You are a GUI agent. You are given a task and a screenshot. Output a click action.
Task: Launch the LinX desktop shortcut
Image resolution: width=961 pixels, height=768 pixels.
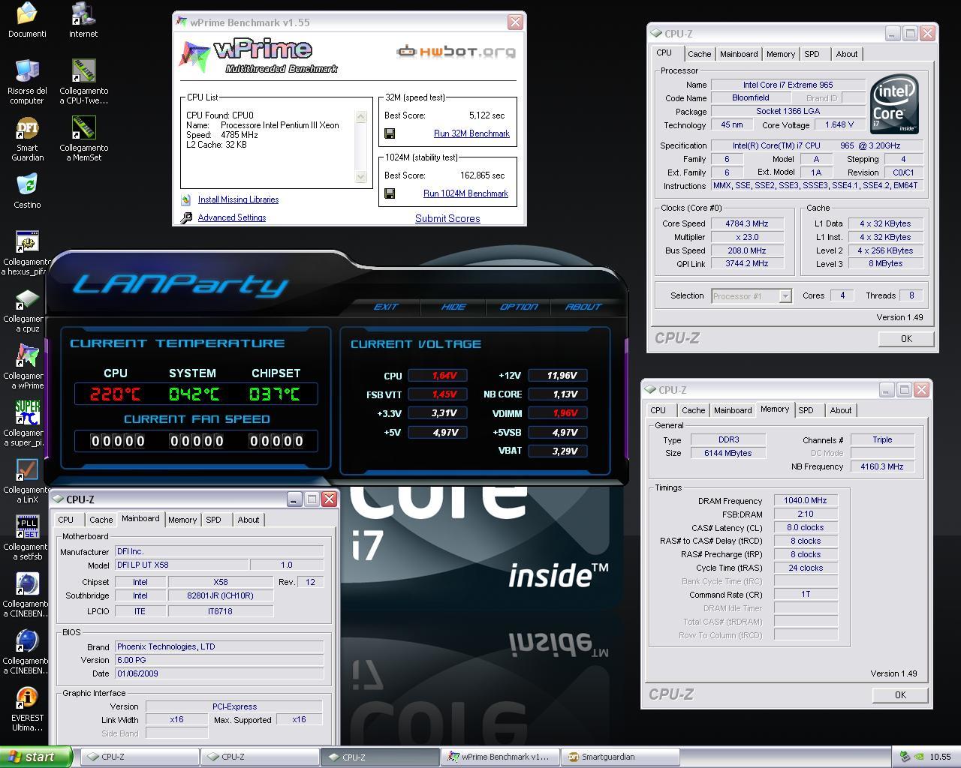click(27, 470)
